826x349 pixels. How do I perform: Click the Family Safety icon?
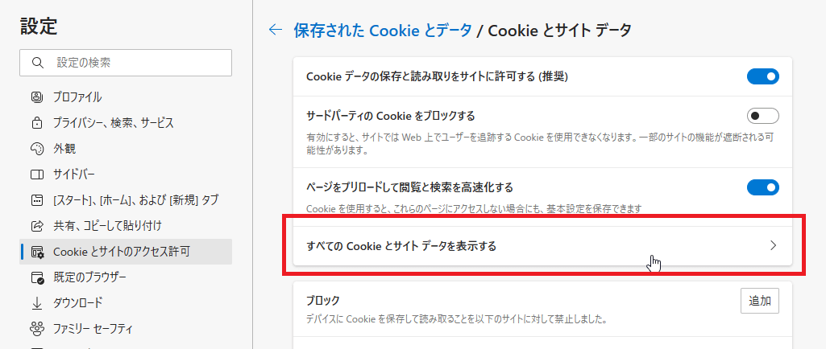coord(36,329)
